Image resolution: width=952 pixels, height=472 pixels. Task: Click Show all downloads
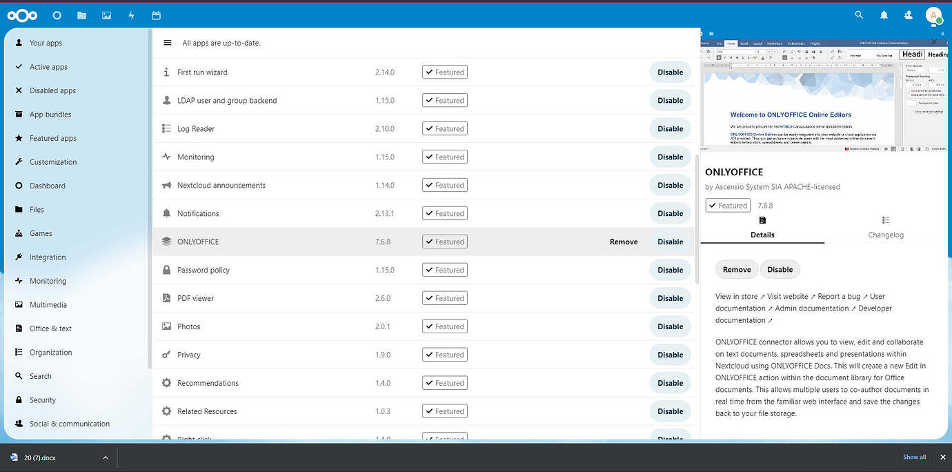[x=915, y=458]
